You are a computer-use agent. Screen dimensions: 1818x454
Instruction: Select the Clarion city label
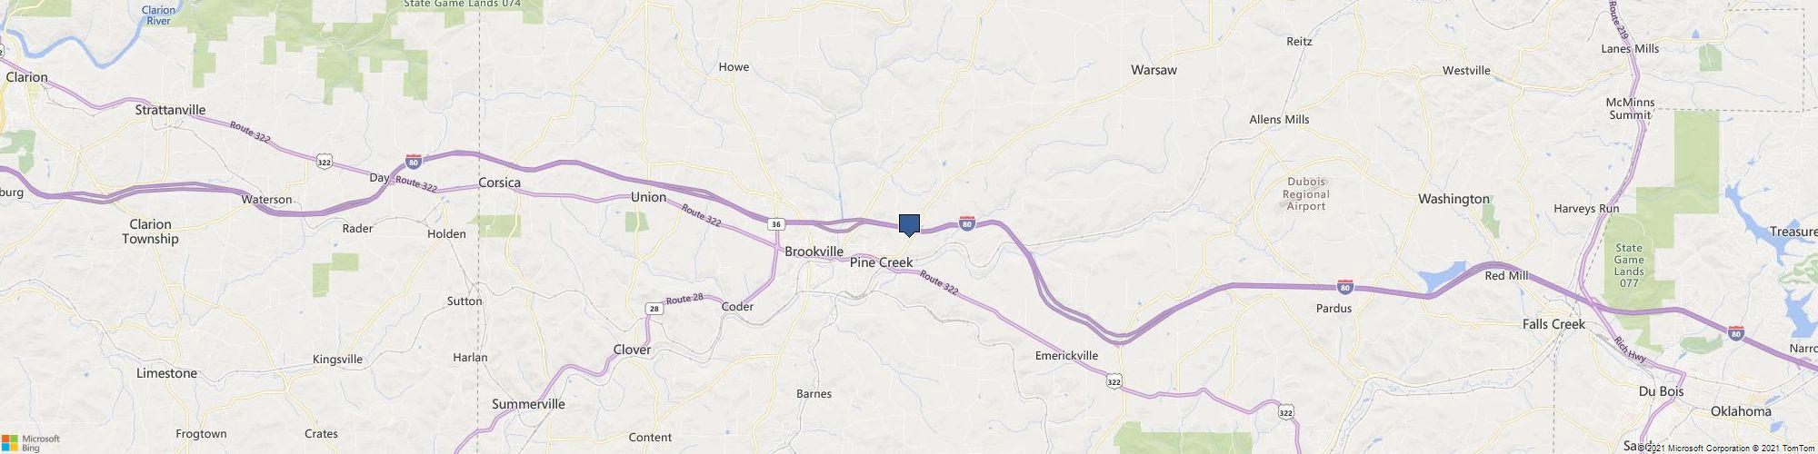tap(26, 77)
